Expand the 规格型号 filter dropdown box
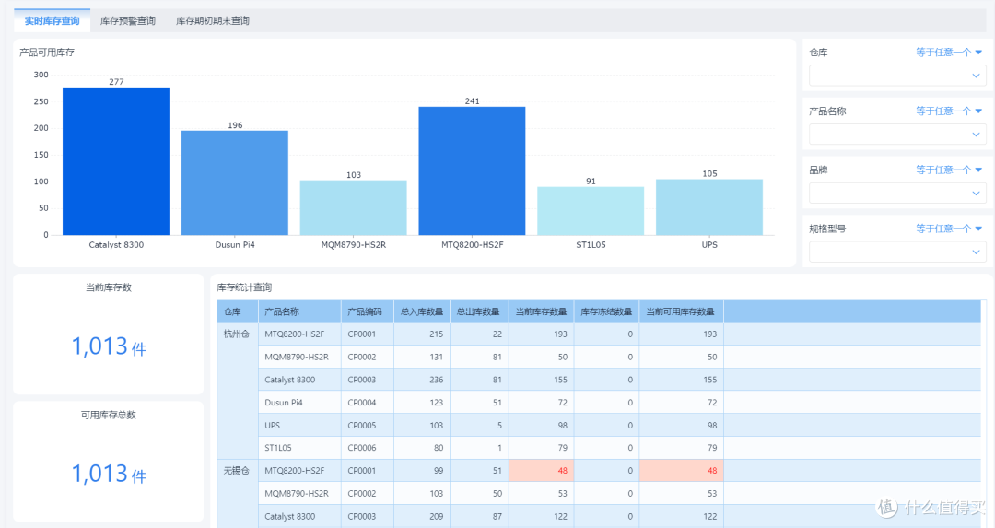 click(897, 252)
